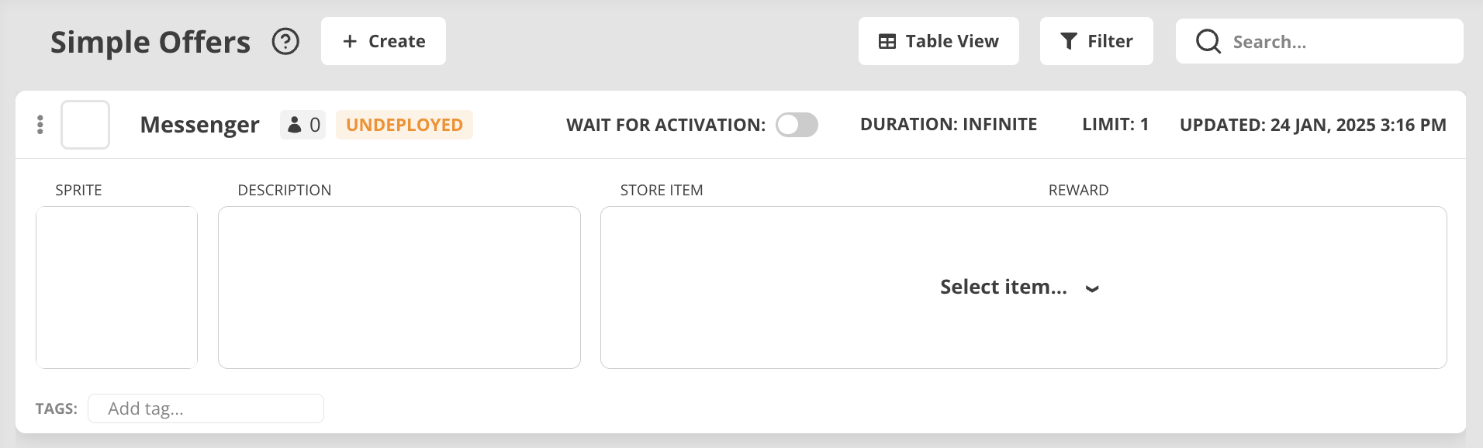Viewport: 1483px width, 448px height.
Task: Click the Messenger offer name
Action: point(199,125)
